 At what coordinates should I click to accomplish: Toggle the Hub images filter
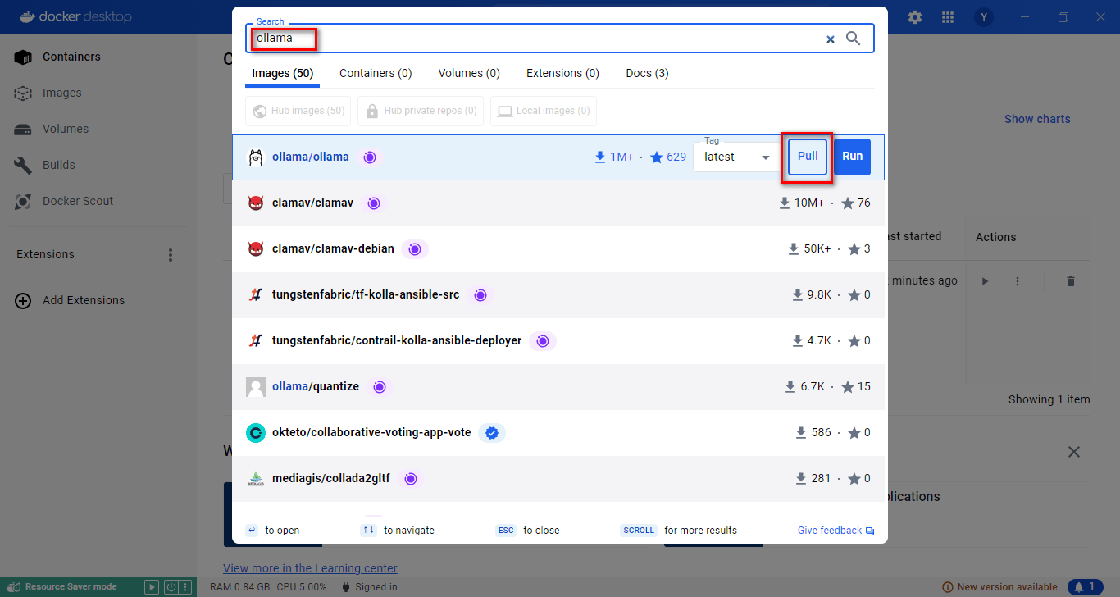pyautogui.click(x=298, y=111)
